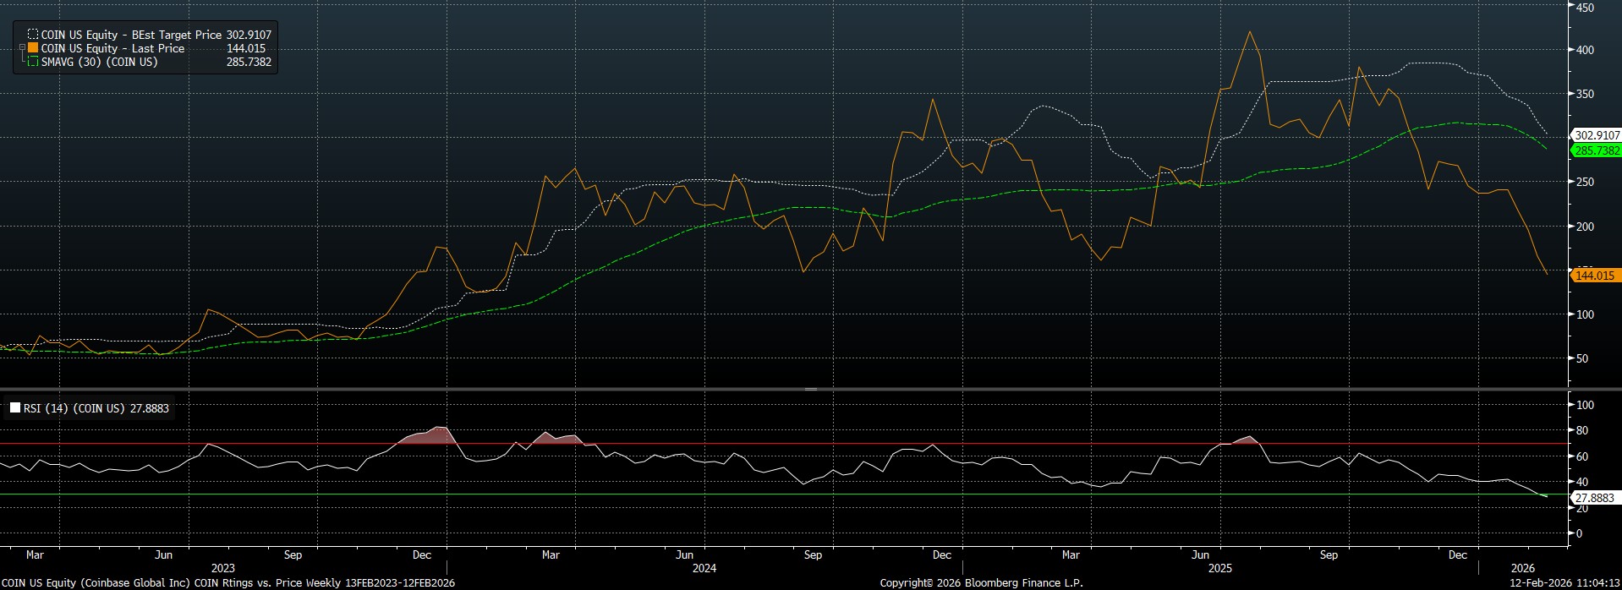This screenshot has height=590, width=1622.
Task: Click the 50 tick on the price axis
Action: click(1582, 358)
